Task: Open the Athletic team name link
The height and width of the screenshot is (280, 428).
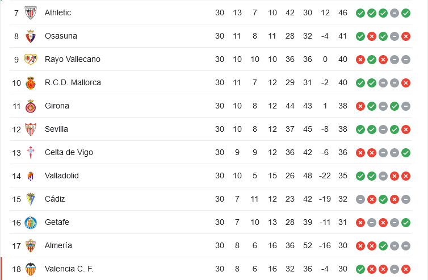Action: (x=58, y=12)
